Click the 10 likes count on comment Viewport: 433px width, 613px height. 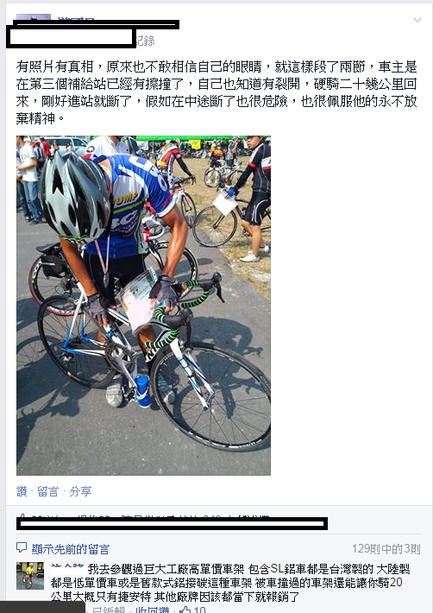pyautogui.click(x=199, y=610)
